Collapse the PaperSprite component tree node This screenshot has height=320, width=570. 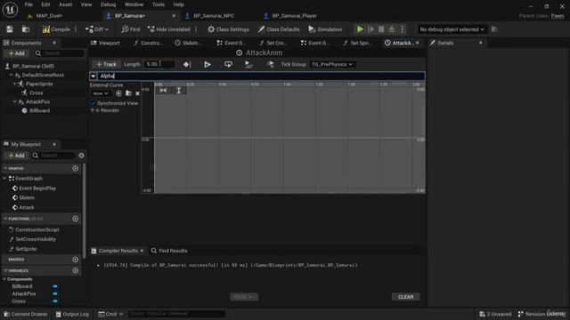coord(15,84)
